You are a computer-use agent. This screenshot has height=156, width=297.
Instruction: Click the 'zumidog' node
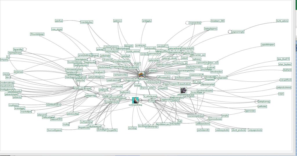[x=132, y=128]
